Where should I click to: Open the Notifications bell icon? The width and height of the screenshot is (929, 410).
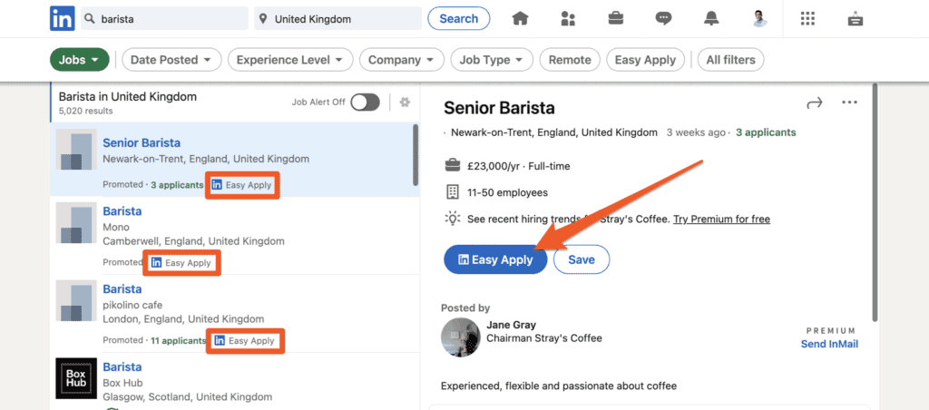(x=712, y=18)
